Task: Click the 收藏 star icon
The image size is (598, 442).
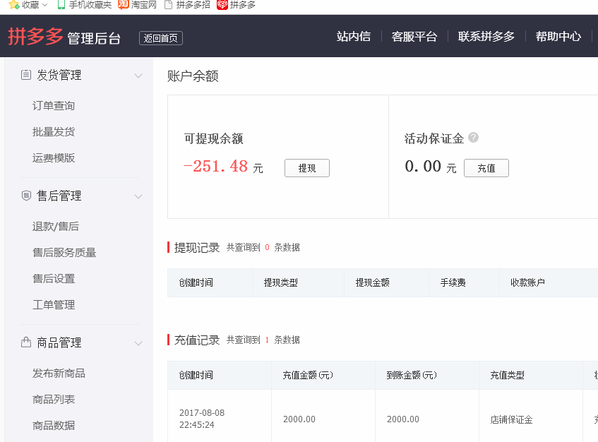Action: click(14, 5)
